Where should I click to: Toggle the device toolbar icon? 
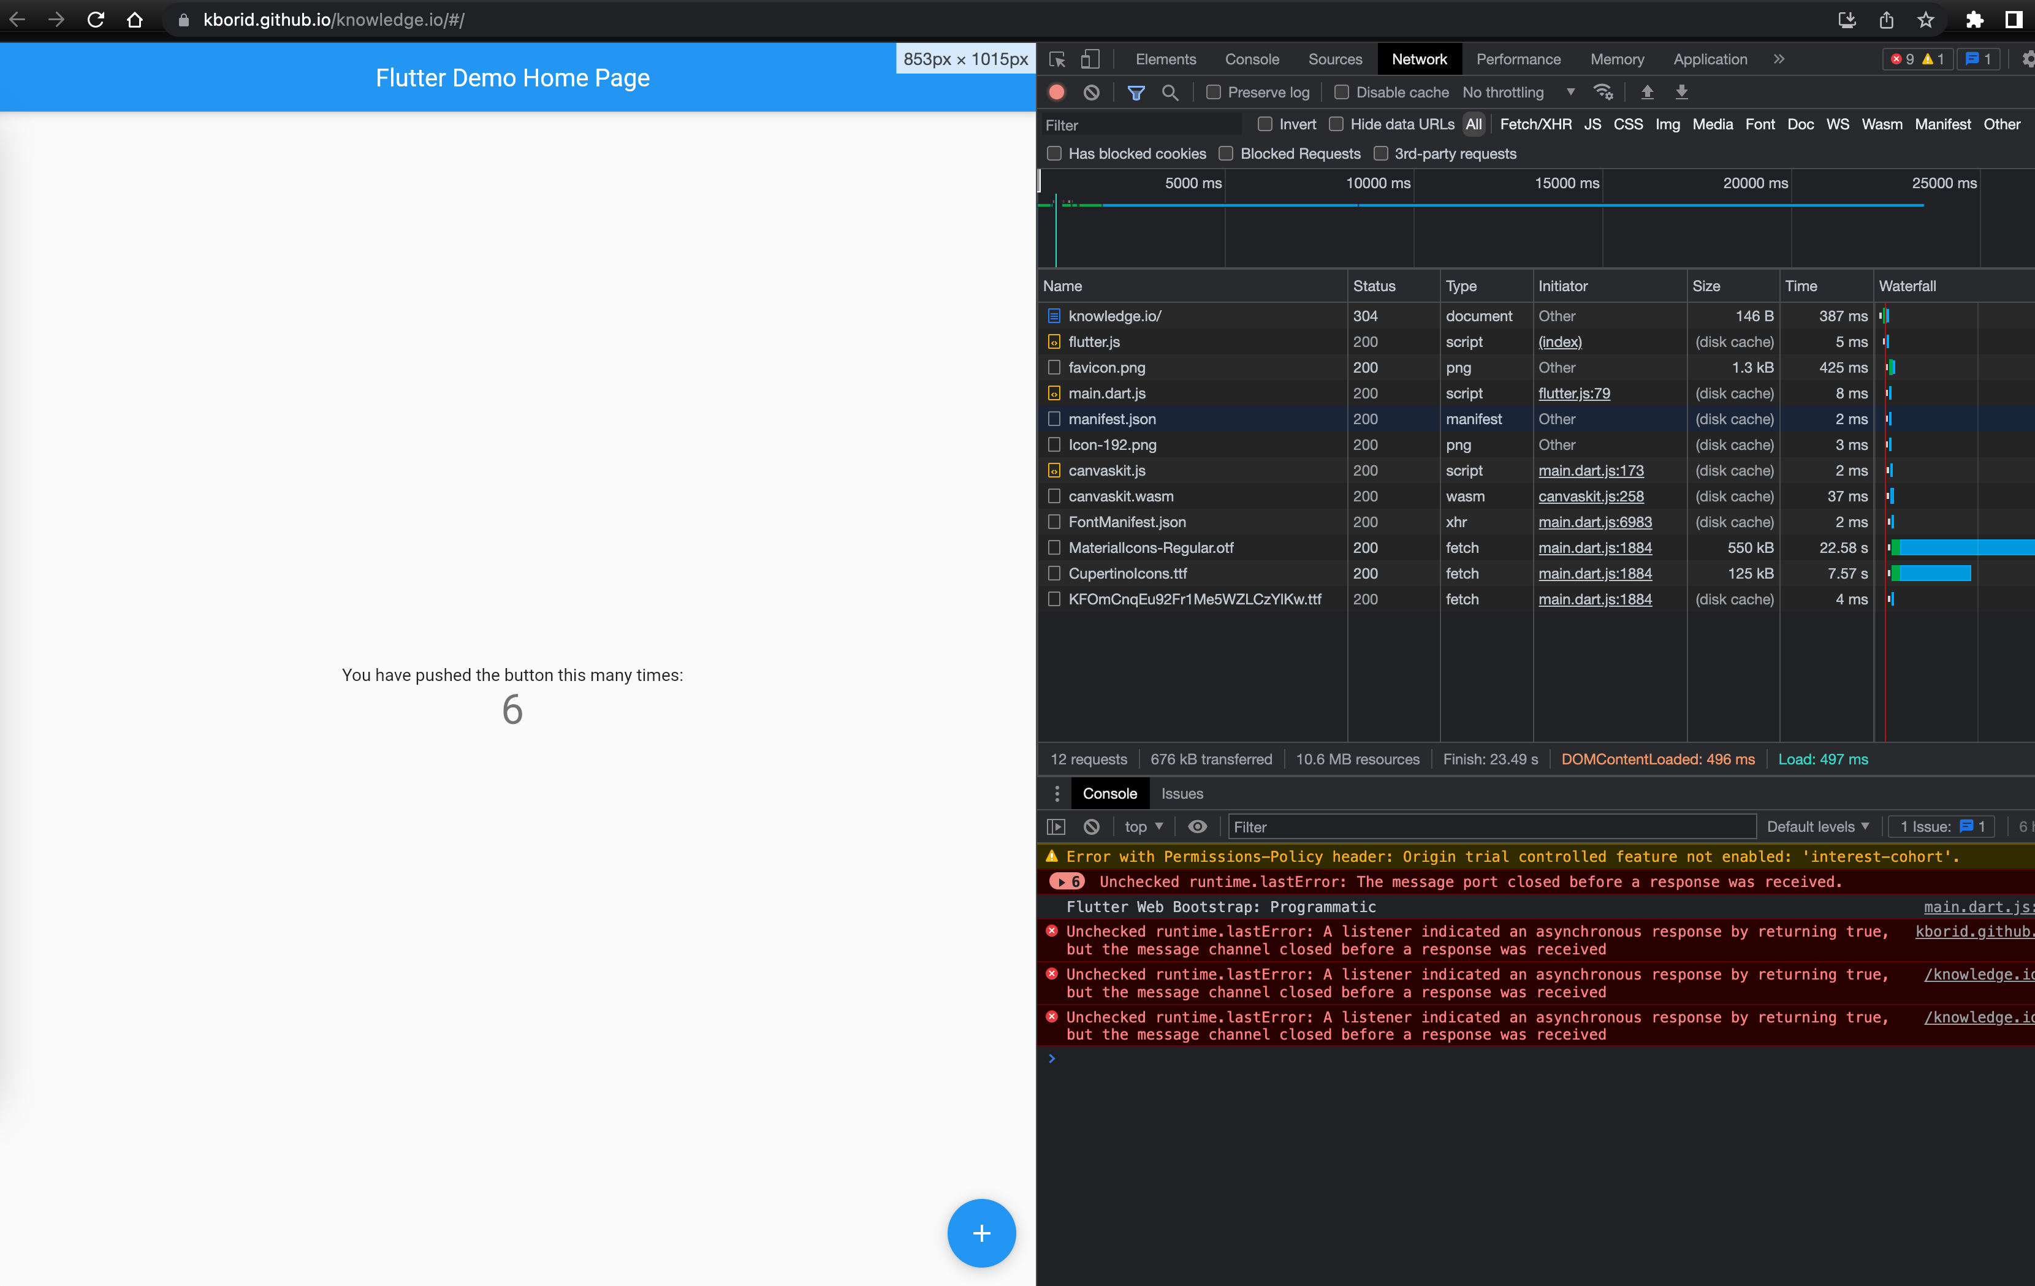click(1090, 59)
